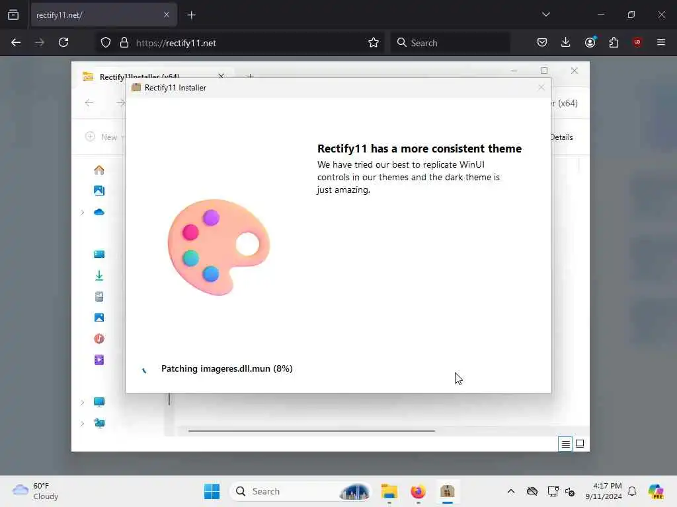The height and width of the screenshot is (507, 677).
Task: Close the rectify11.net tab
Action: 167,15
